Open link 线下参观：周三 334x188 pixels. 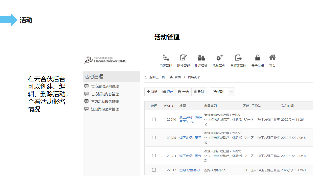coord(190,138)
